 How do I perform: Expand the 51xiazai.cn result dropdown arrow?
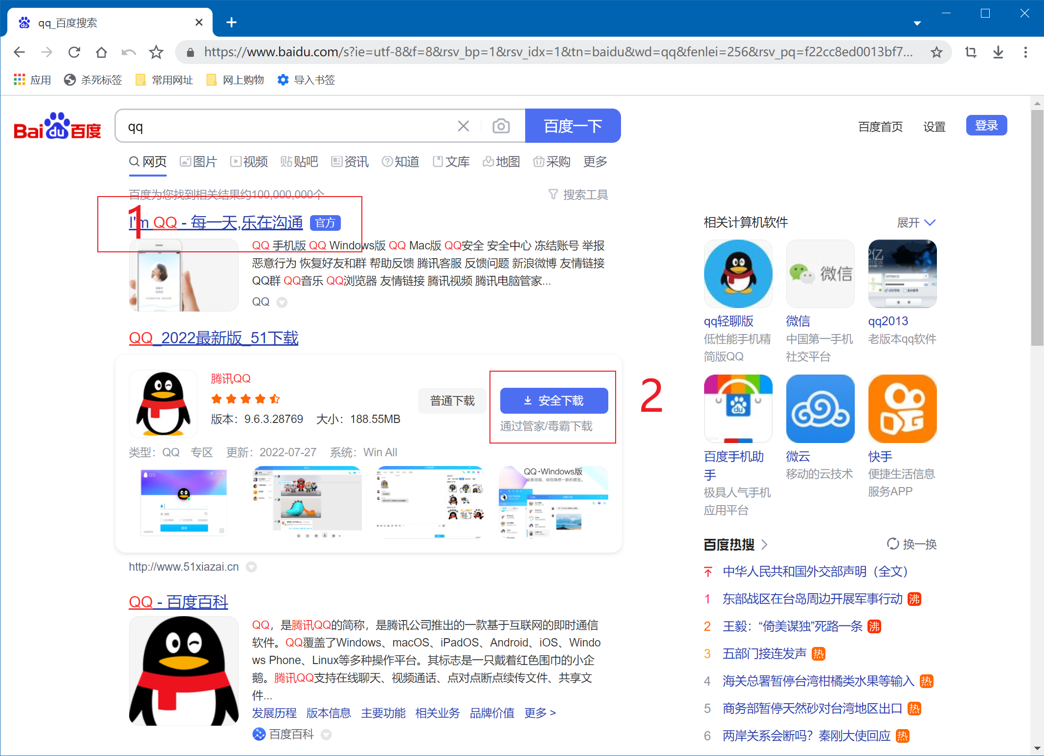tap(251, 567)
